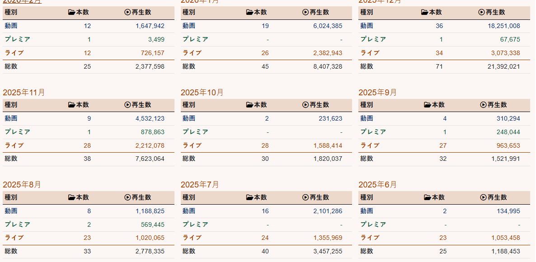Click the play icon in the 2025年6月 table header
Image resolution: width=536 pixels, height=262 pixels.
484,197
